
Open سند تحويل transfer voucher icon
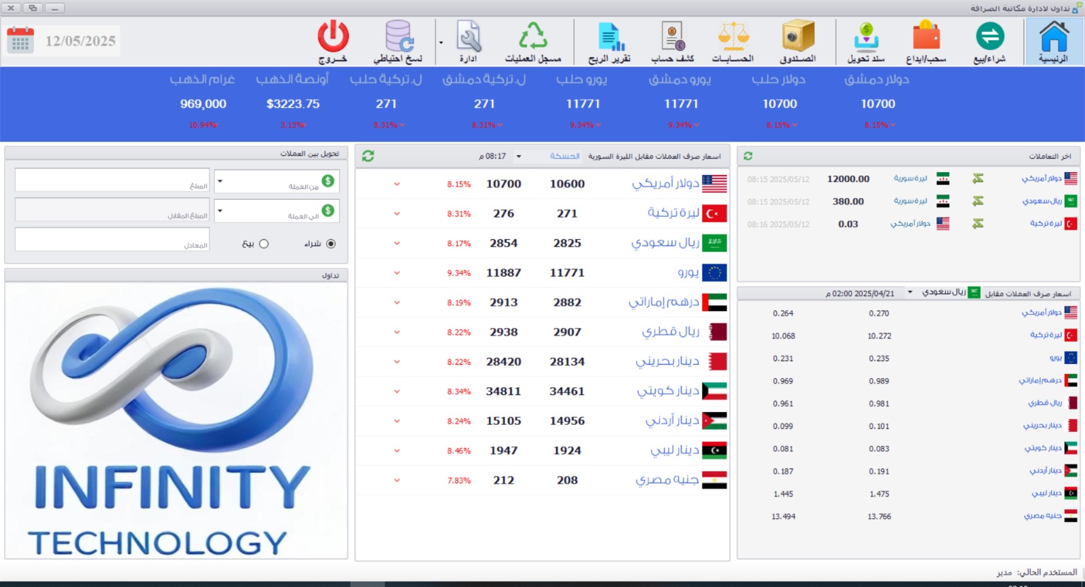(866, 42)
